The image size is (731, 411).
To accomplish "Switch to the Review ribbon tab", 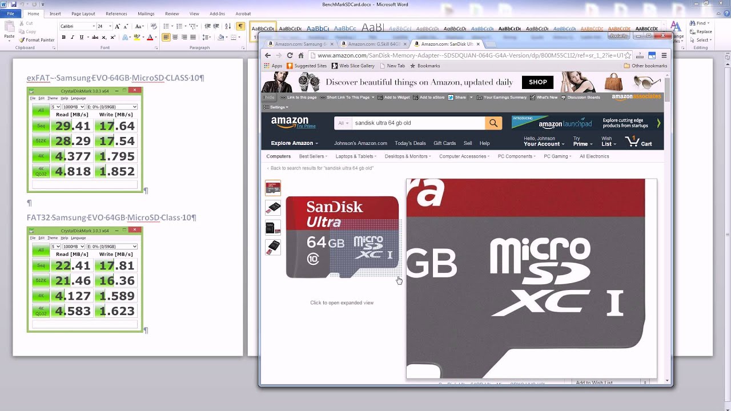I will (x=172, y=14).
